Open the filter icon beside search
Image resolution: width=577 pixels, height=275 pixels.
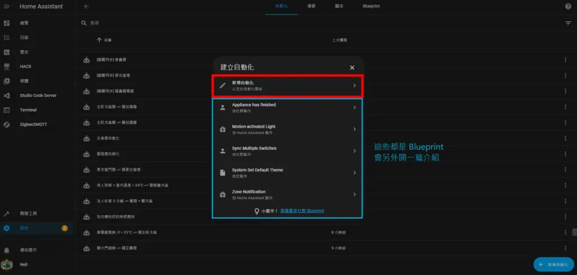568,23
